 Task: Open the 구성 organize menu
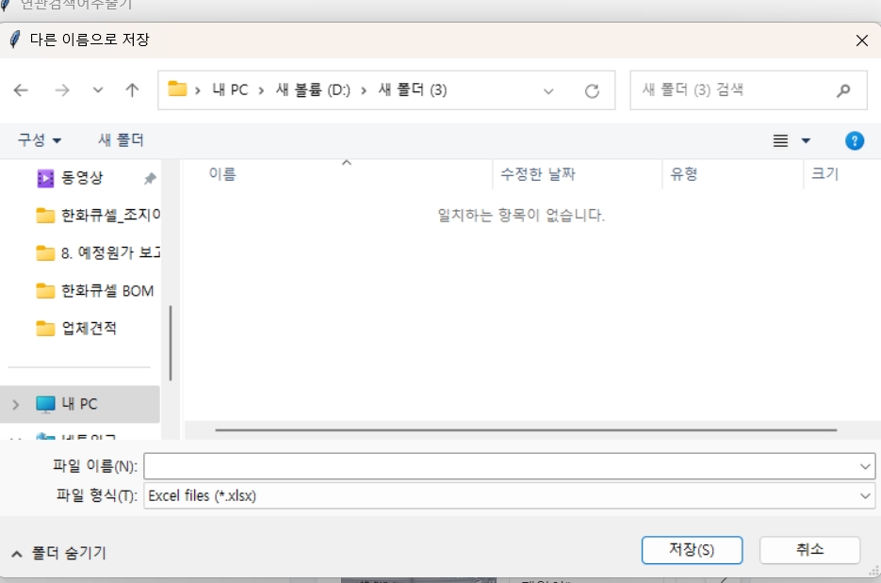tap(40, 140)
